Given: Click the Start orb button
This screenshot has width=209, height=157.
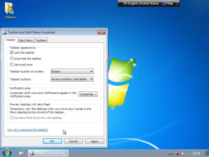Looking at the screenshot, I should pyautogui.click(x=7, y=153).
